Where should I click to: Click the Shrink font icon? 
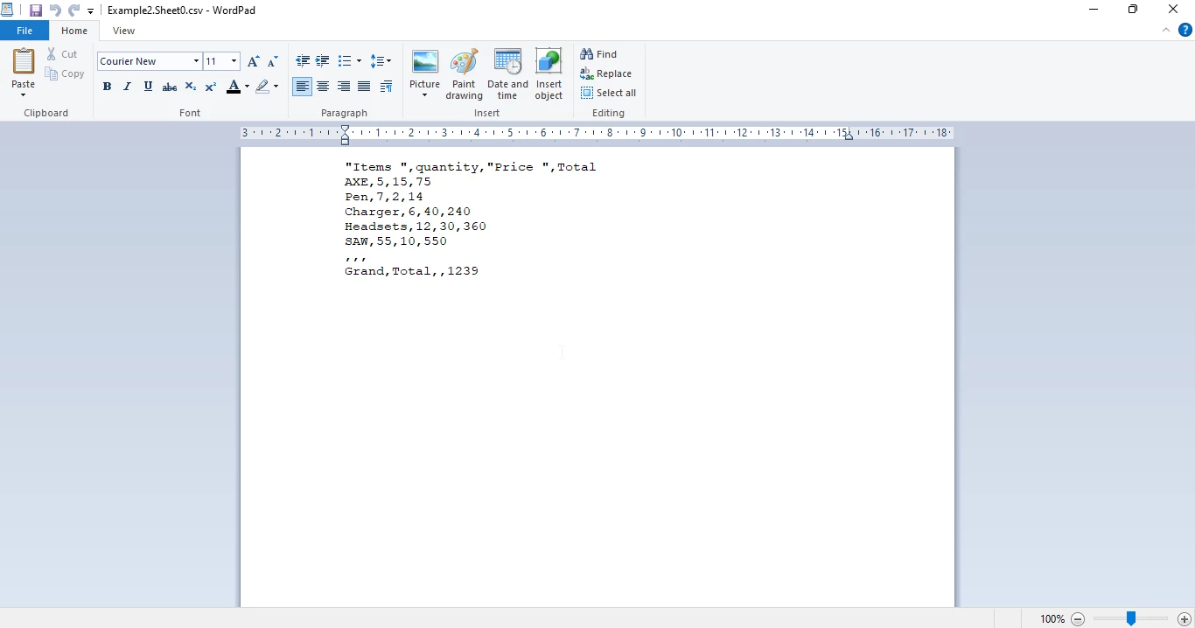pos(273,61)
